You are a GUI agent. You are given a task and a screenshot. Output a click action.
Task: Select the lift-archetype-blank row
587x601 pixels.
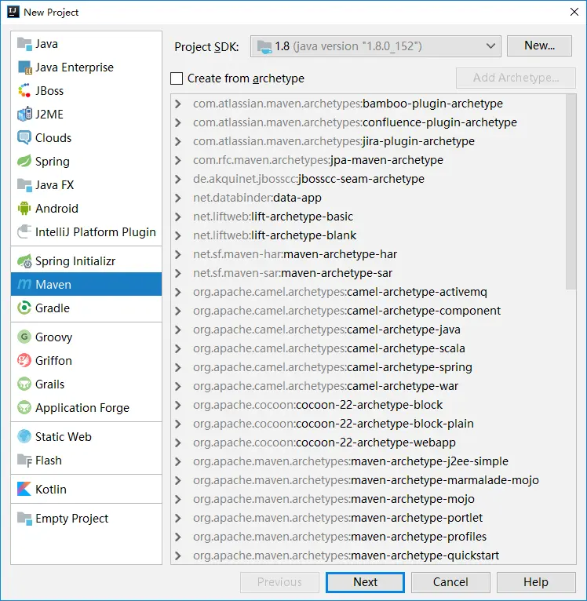368,235
